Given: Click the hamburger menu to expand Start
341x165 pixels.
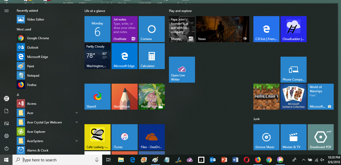Looking at the screenshot, I should (7, 11).
